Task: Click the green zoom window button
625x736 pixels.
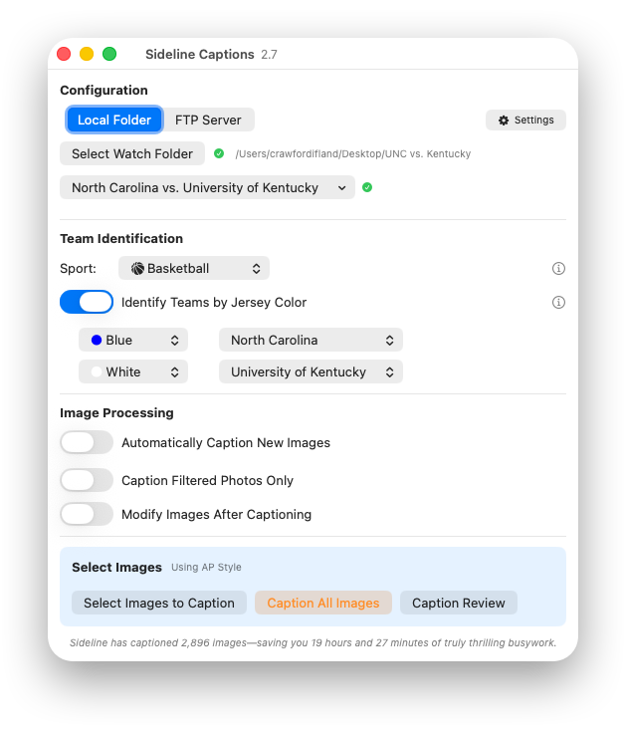Action: pos(109,55)
